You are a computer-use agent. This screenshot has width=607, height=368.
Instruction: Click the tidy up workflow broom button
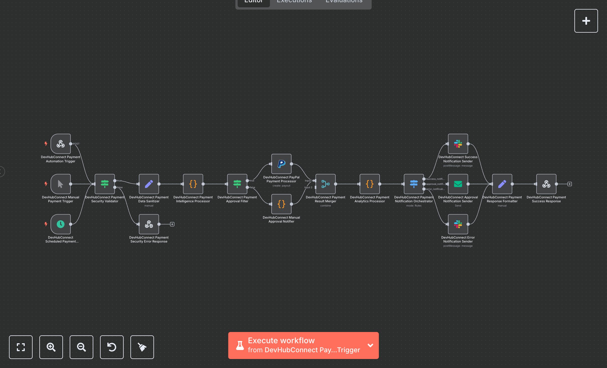[x=142, y=347]
